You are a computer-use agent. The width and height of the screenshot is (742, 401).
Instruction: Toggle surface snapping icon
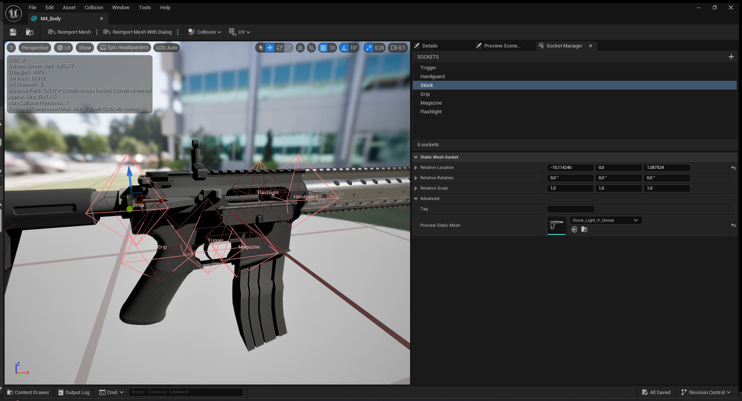tap(312, 47)
